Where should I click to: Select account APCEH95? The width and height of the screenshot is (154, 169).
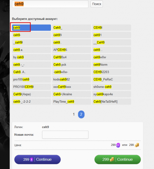coord(72,50)
